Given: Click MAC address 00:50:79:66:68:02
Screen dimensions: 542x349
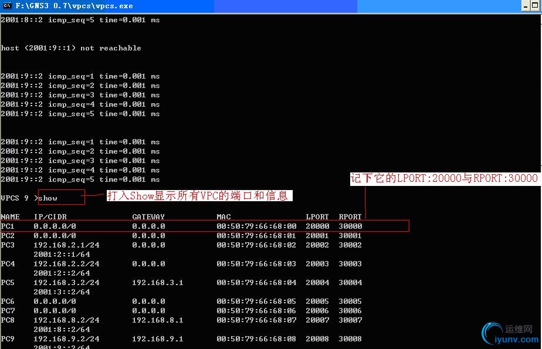Looking at the screenshot, I should (256, 245).
